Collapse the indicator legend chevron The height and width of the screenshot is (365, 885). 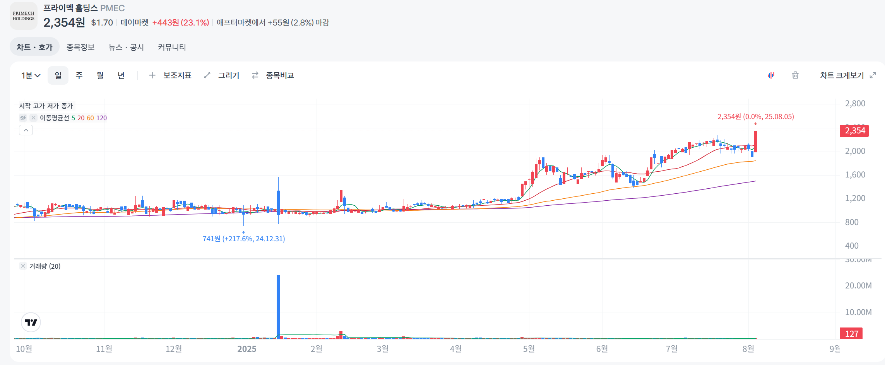pyautogui.click(x=26, y=130)
